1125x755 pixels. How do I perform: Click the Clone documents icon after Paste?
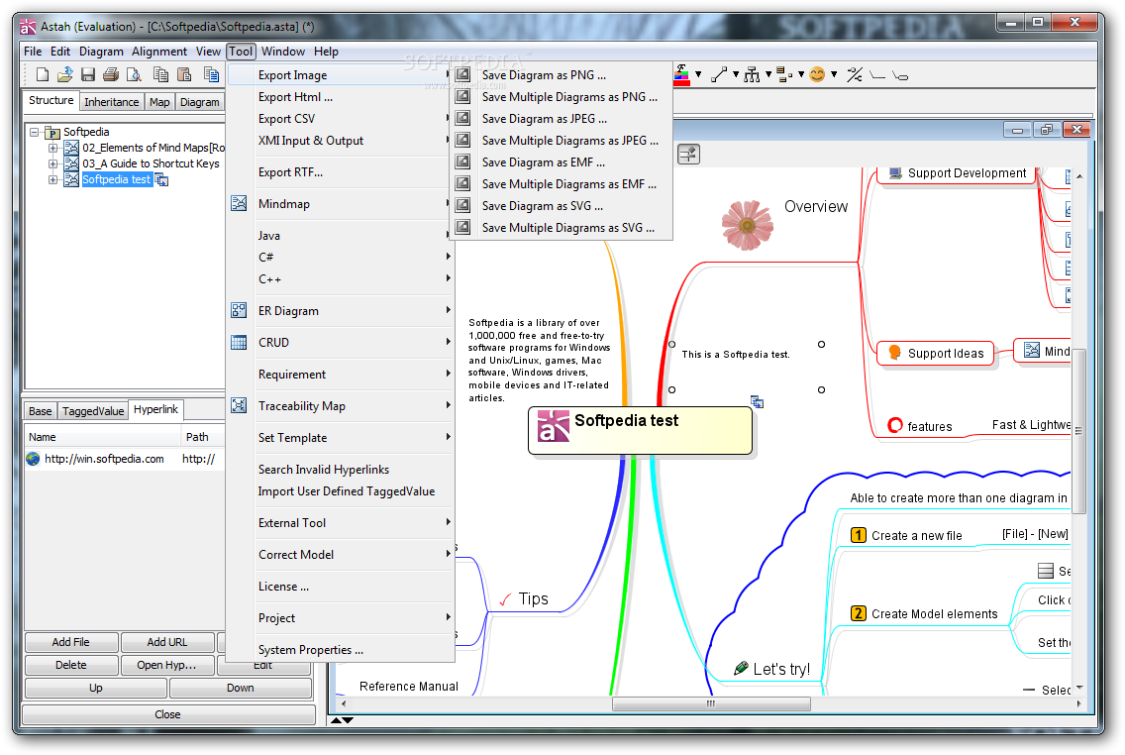pos(211,74)
